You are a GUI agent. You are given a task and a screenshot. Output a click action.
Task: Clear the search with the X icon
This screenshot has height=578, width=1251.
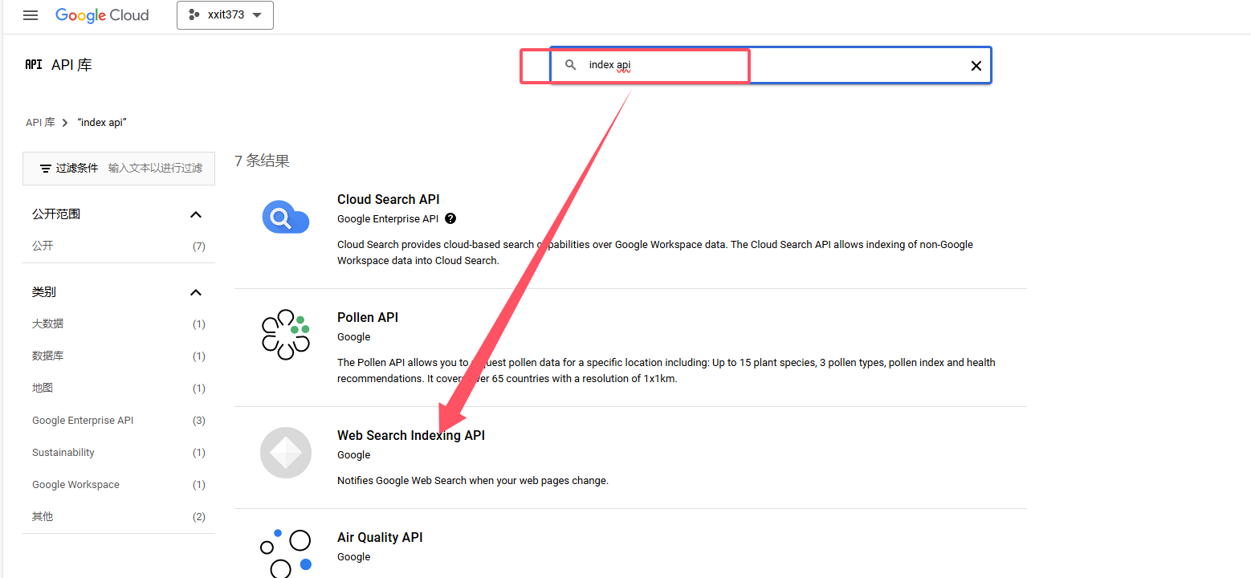(x=976, y=66)
